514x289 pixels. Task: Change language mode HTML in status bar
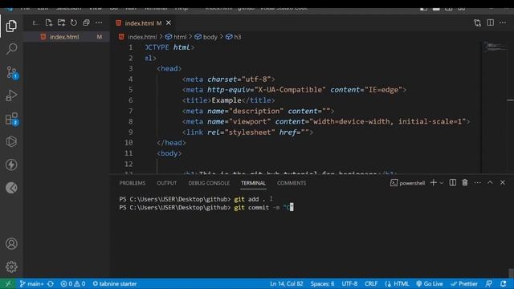click(397, 283)
